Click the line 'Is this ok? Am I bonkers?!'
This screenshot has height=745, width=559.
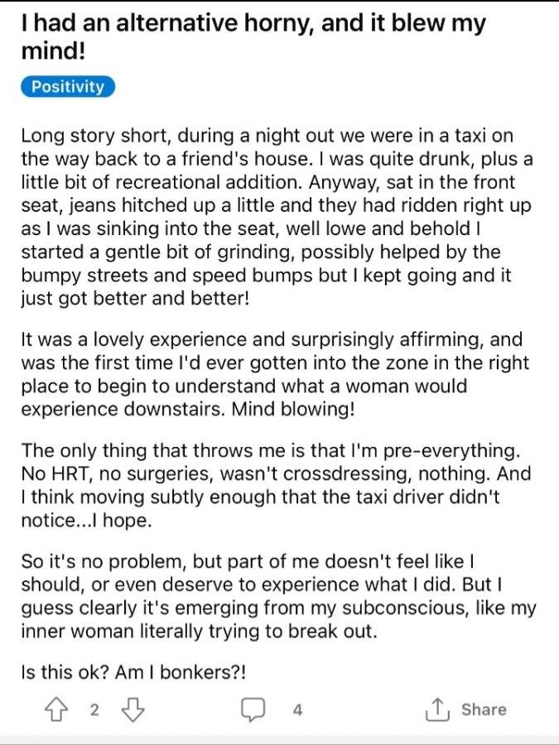tap(133, 672)
